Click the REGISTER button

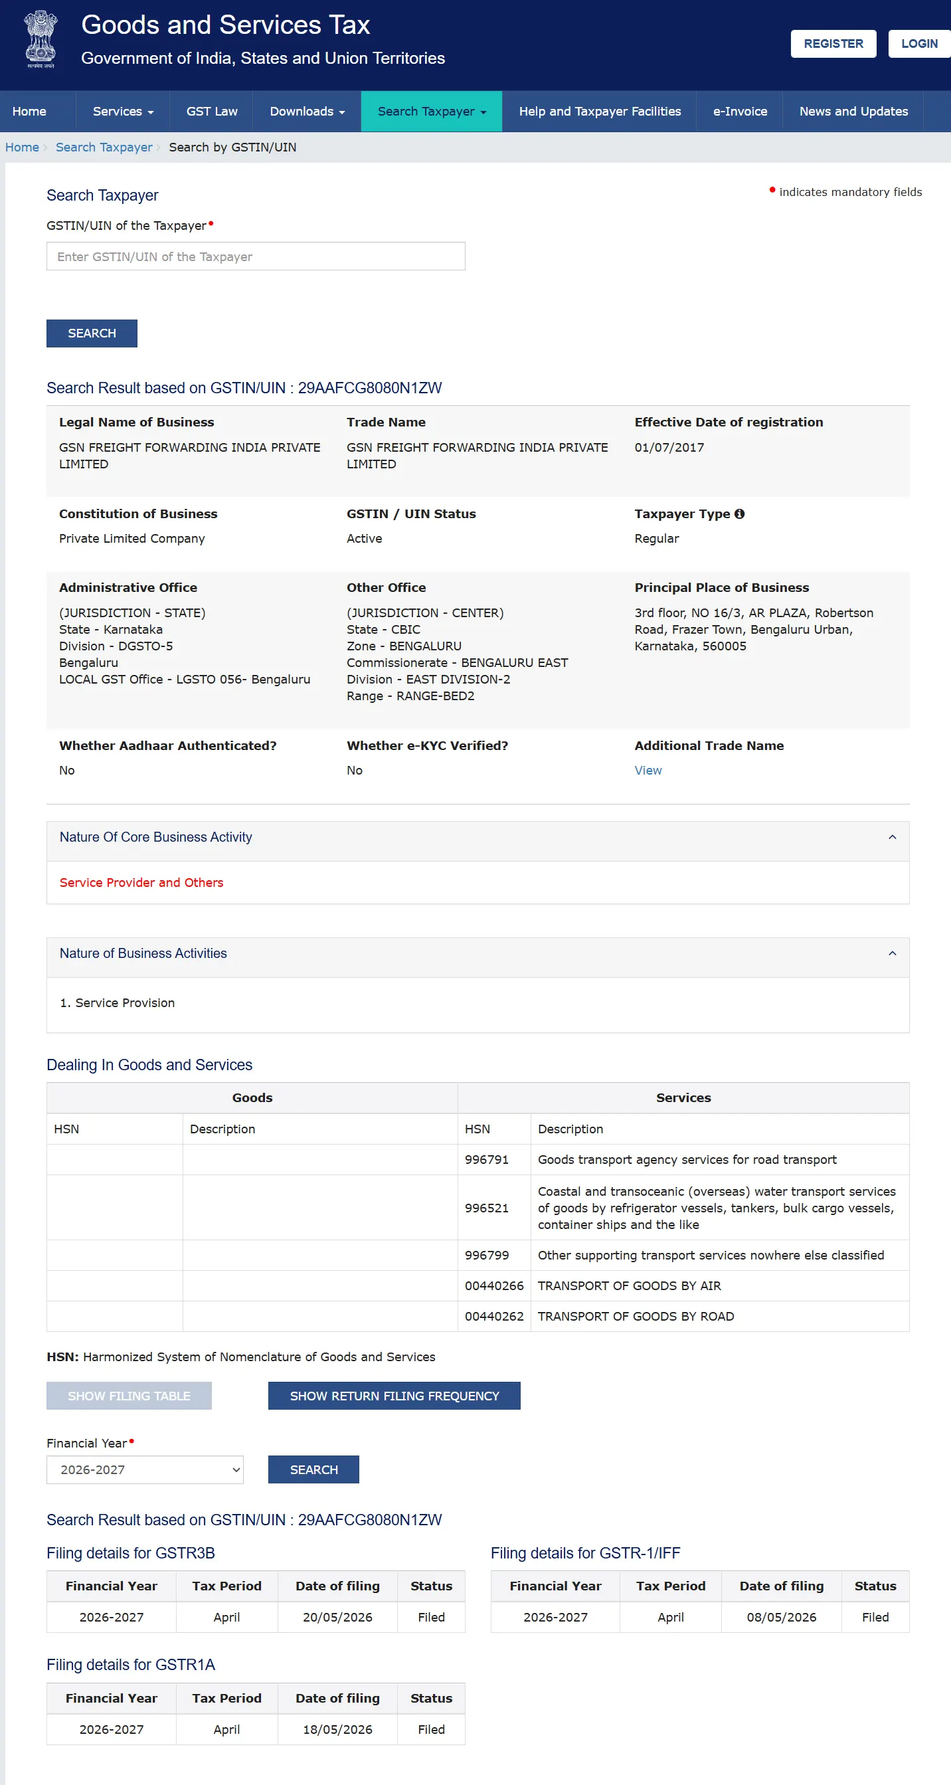click(x=833, y=44)
